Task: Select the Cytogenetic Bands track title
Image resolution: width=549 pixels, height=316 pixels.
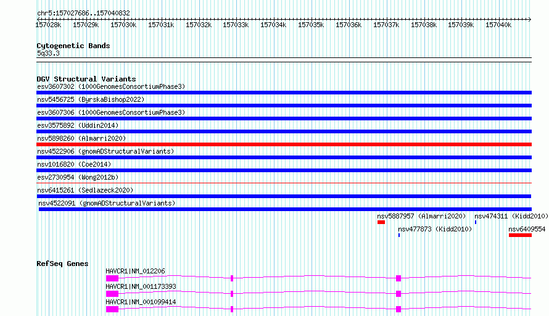Action: click(73, 46)
